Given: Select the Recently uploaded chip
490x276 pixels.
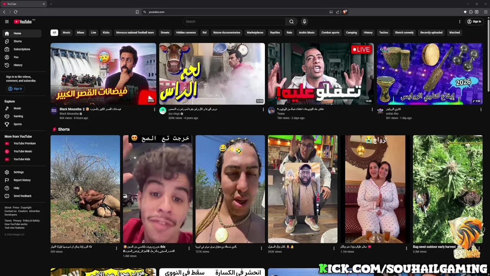Looking at the screenshot, I should tap(431, 33).
